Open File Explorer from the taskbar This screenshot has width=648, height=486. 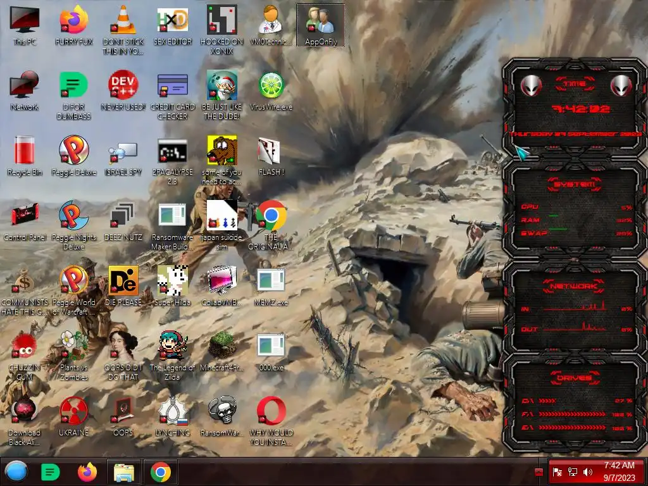pyautogui.click(x=123, y=472)
